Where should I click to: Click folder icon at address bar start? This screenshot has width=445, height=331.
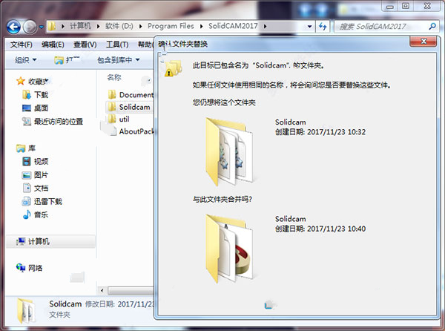point(52,26)
